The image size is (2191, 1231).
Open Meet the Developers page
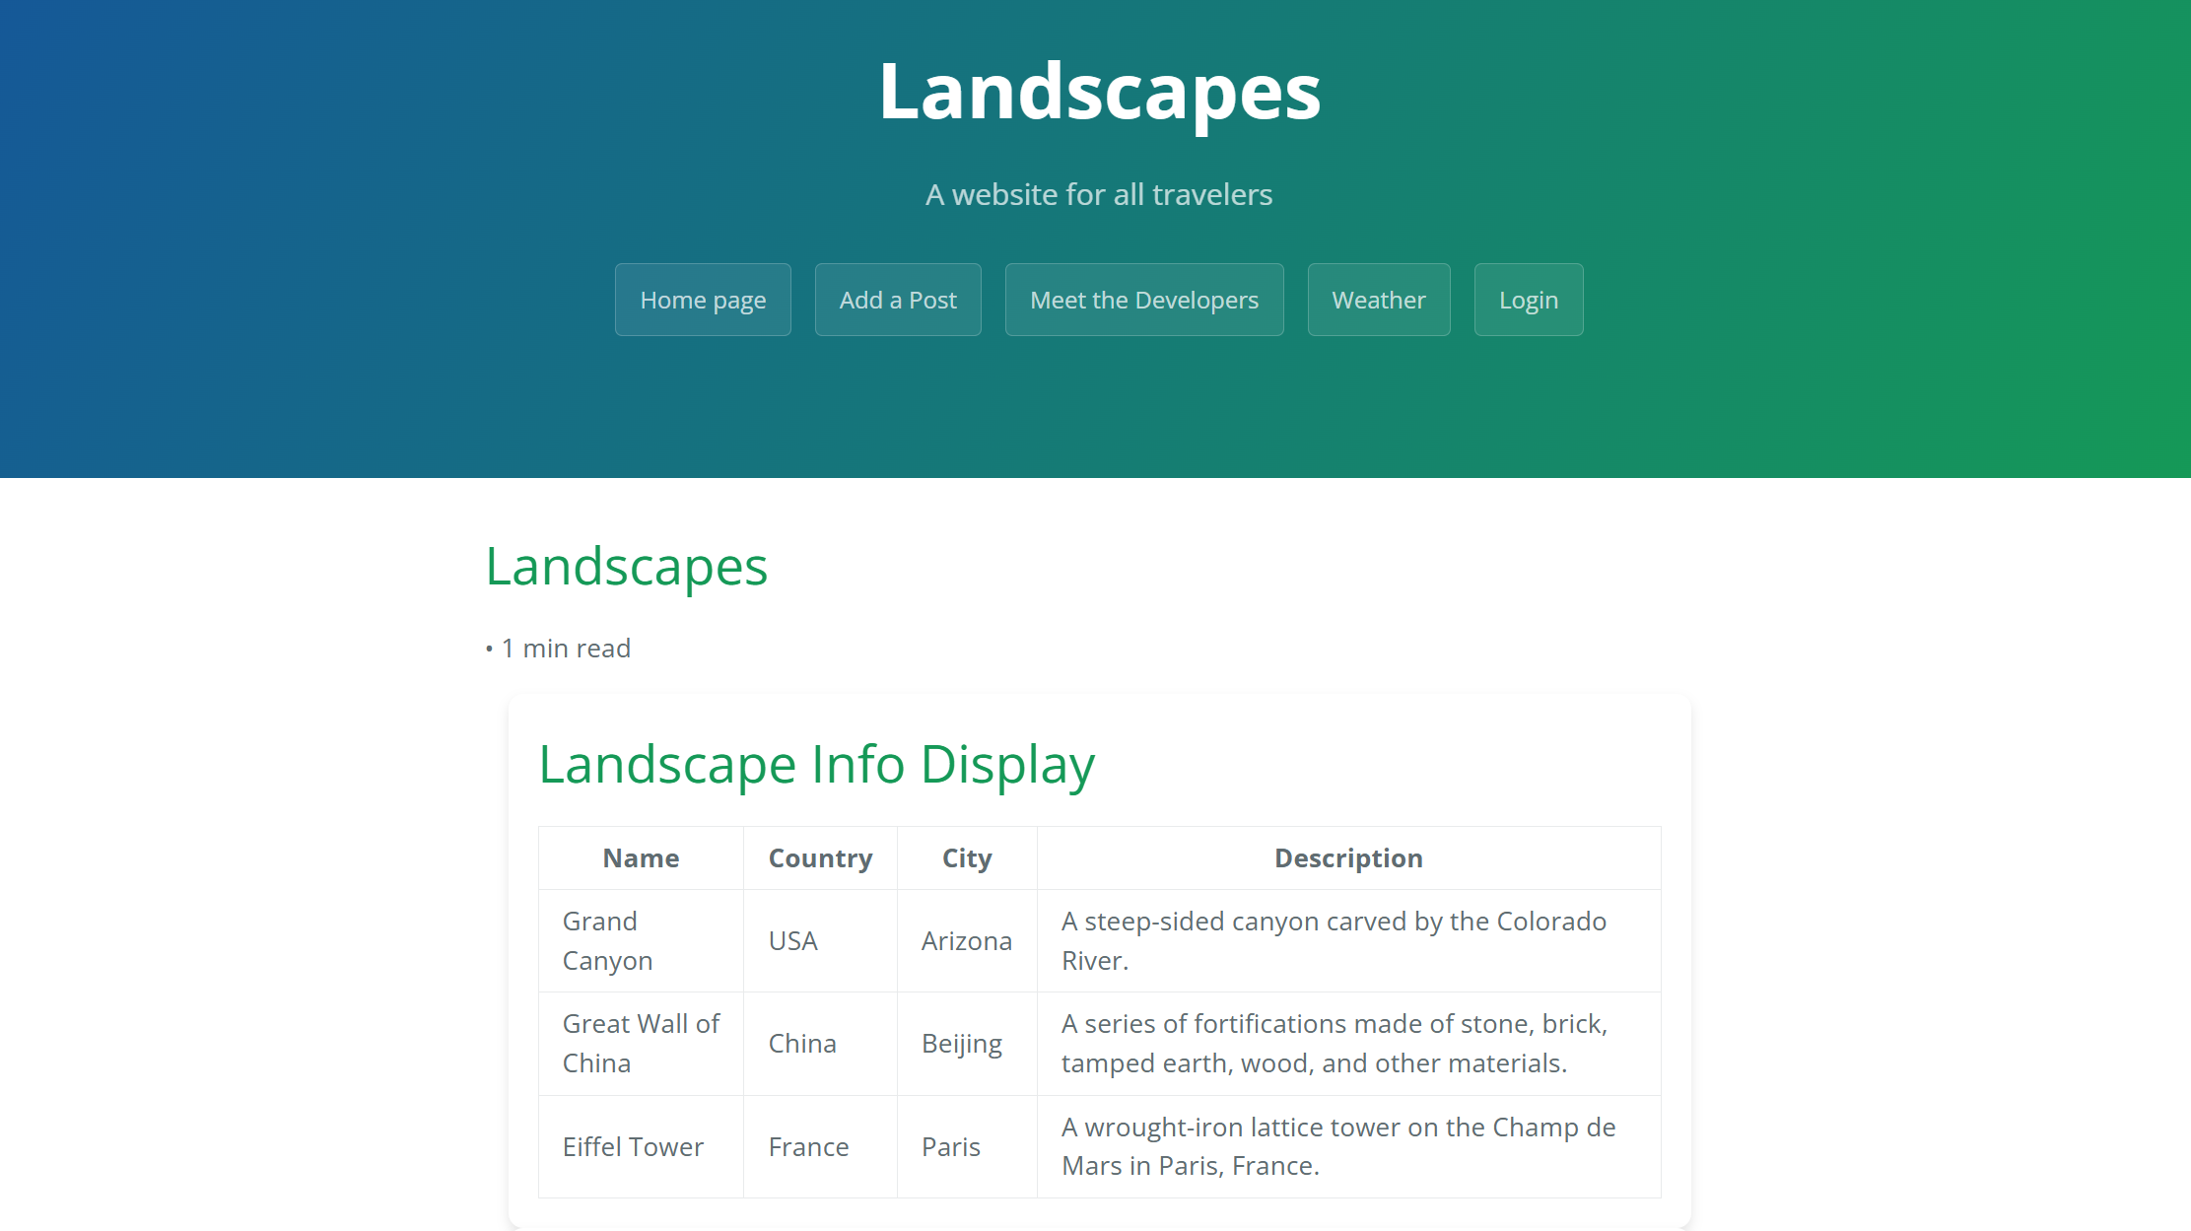click(x=1144, y=300)
